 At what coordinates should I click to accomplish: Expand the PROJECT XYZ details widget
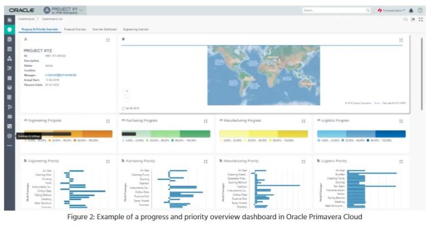(108, 40)
